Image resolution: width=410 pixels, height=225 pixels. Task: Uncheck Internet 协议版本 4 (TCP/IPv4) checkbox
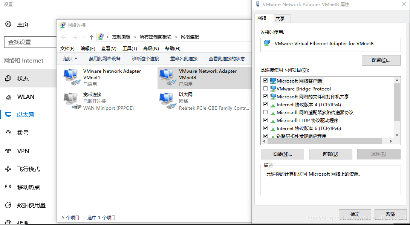[265, 104]
